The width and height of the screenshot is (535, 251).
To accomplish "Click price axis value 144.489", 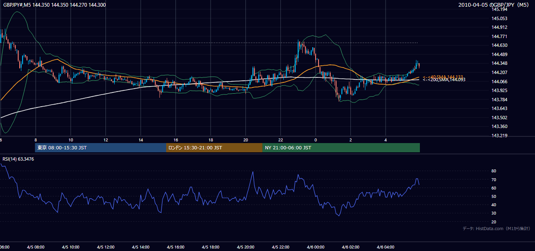I will [x=499, y=54].
